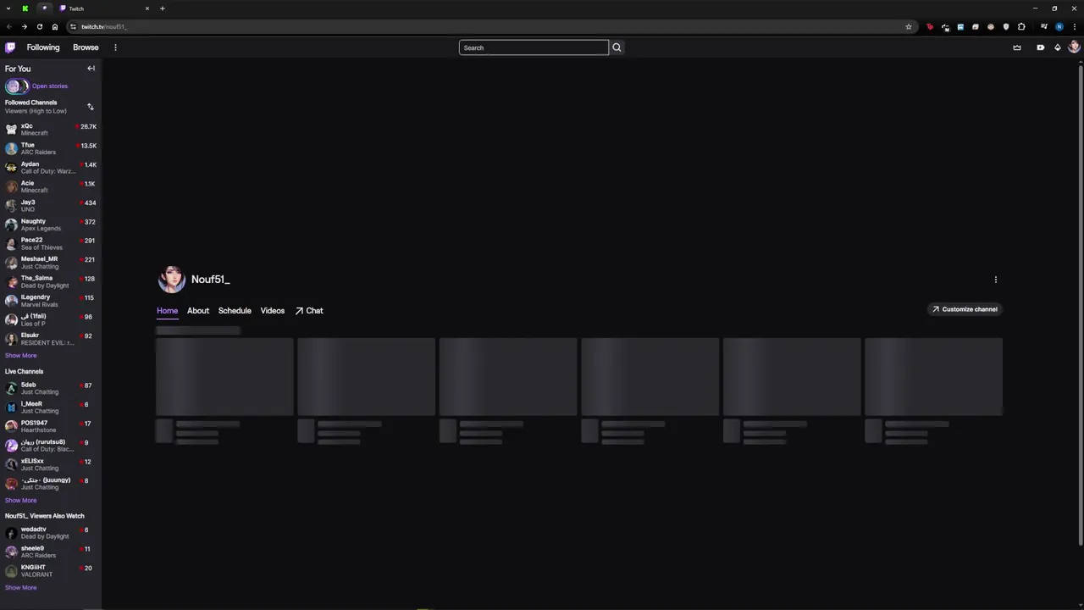Go back in browser history

coord(8,26)
